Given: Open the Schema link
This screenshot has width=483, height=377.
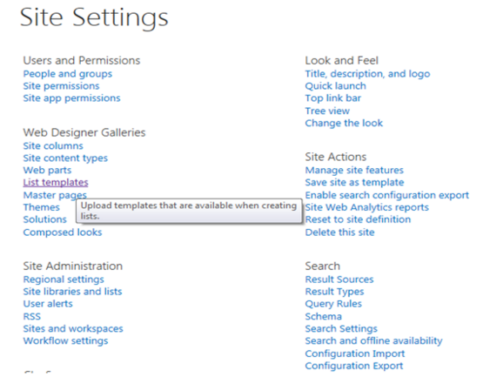Looking at the screenshot, I should click(x=324, y=317).
